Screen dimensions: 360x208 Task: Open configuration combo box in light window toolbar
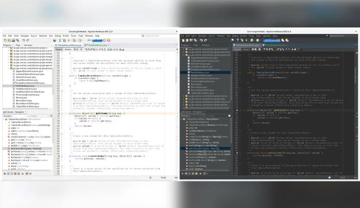[42, 40]
